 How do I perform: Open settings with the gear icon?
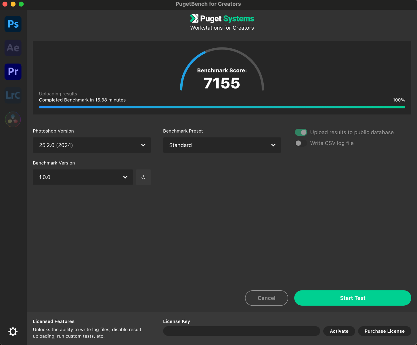pos(13,332)
